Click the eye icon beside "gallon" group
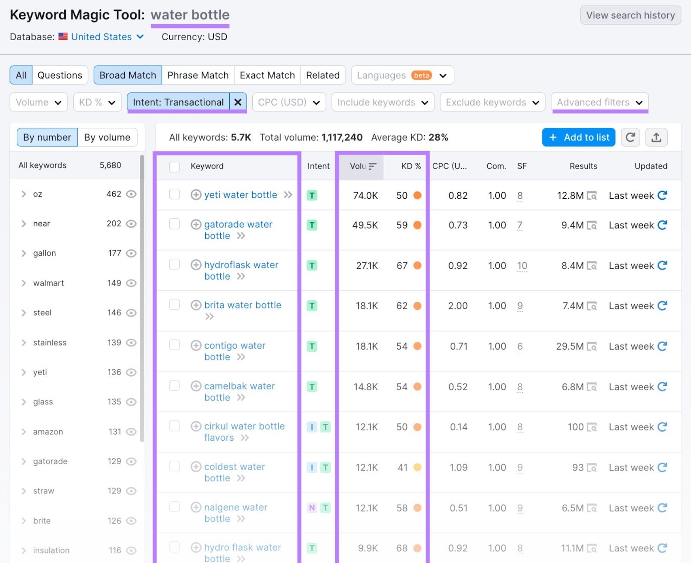 coord(131,253)
